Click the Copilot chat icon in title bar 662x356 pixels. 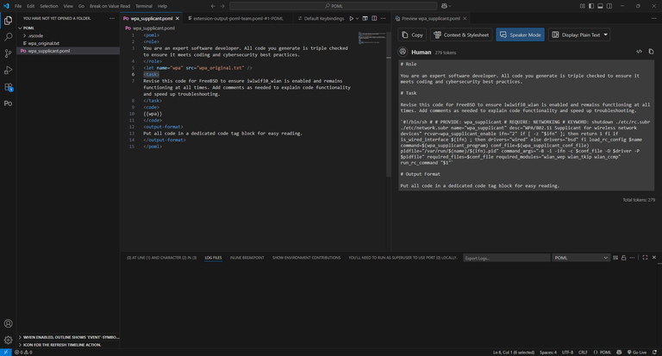tap(444, 6)
